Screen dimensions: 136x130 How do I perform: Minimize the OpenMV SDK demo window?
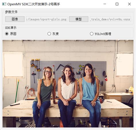105,4
